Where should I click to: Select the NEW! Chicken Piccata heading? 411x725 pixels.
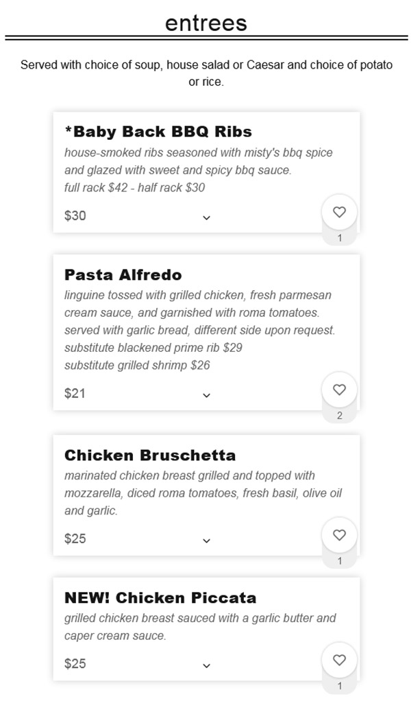coord(160,598)
